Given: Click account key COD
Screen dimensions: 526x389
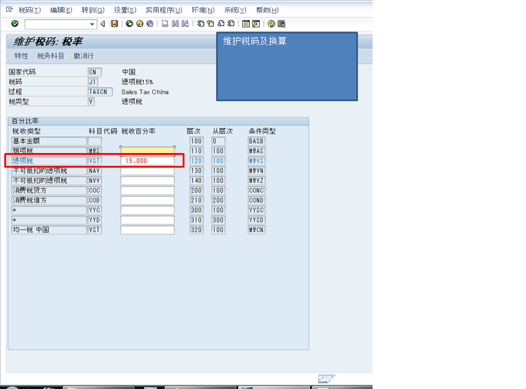Looking at the screenshot, I should pyautogui.click(x=94, y=200).
